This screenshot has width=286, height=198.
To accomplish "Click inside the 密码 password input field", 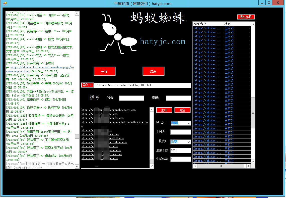I will pyautogui.click(x=178, y=98).
